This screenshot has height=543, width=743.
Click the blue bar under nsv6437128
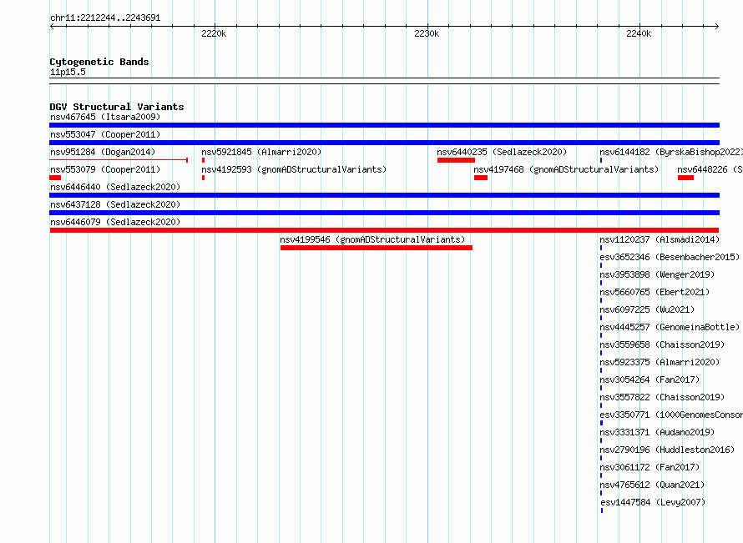click(384, 213)
